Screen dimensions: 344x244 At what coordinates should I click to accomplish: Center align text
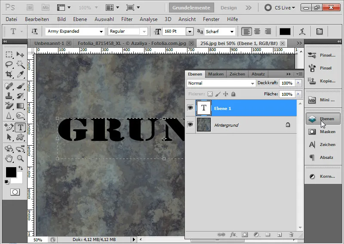(257, 31)
